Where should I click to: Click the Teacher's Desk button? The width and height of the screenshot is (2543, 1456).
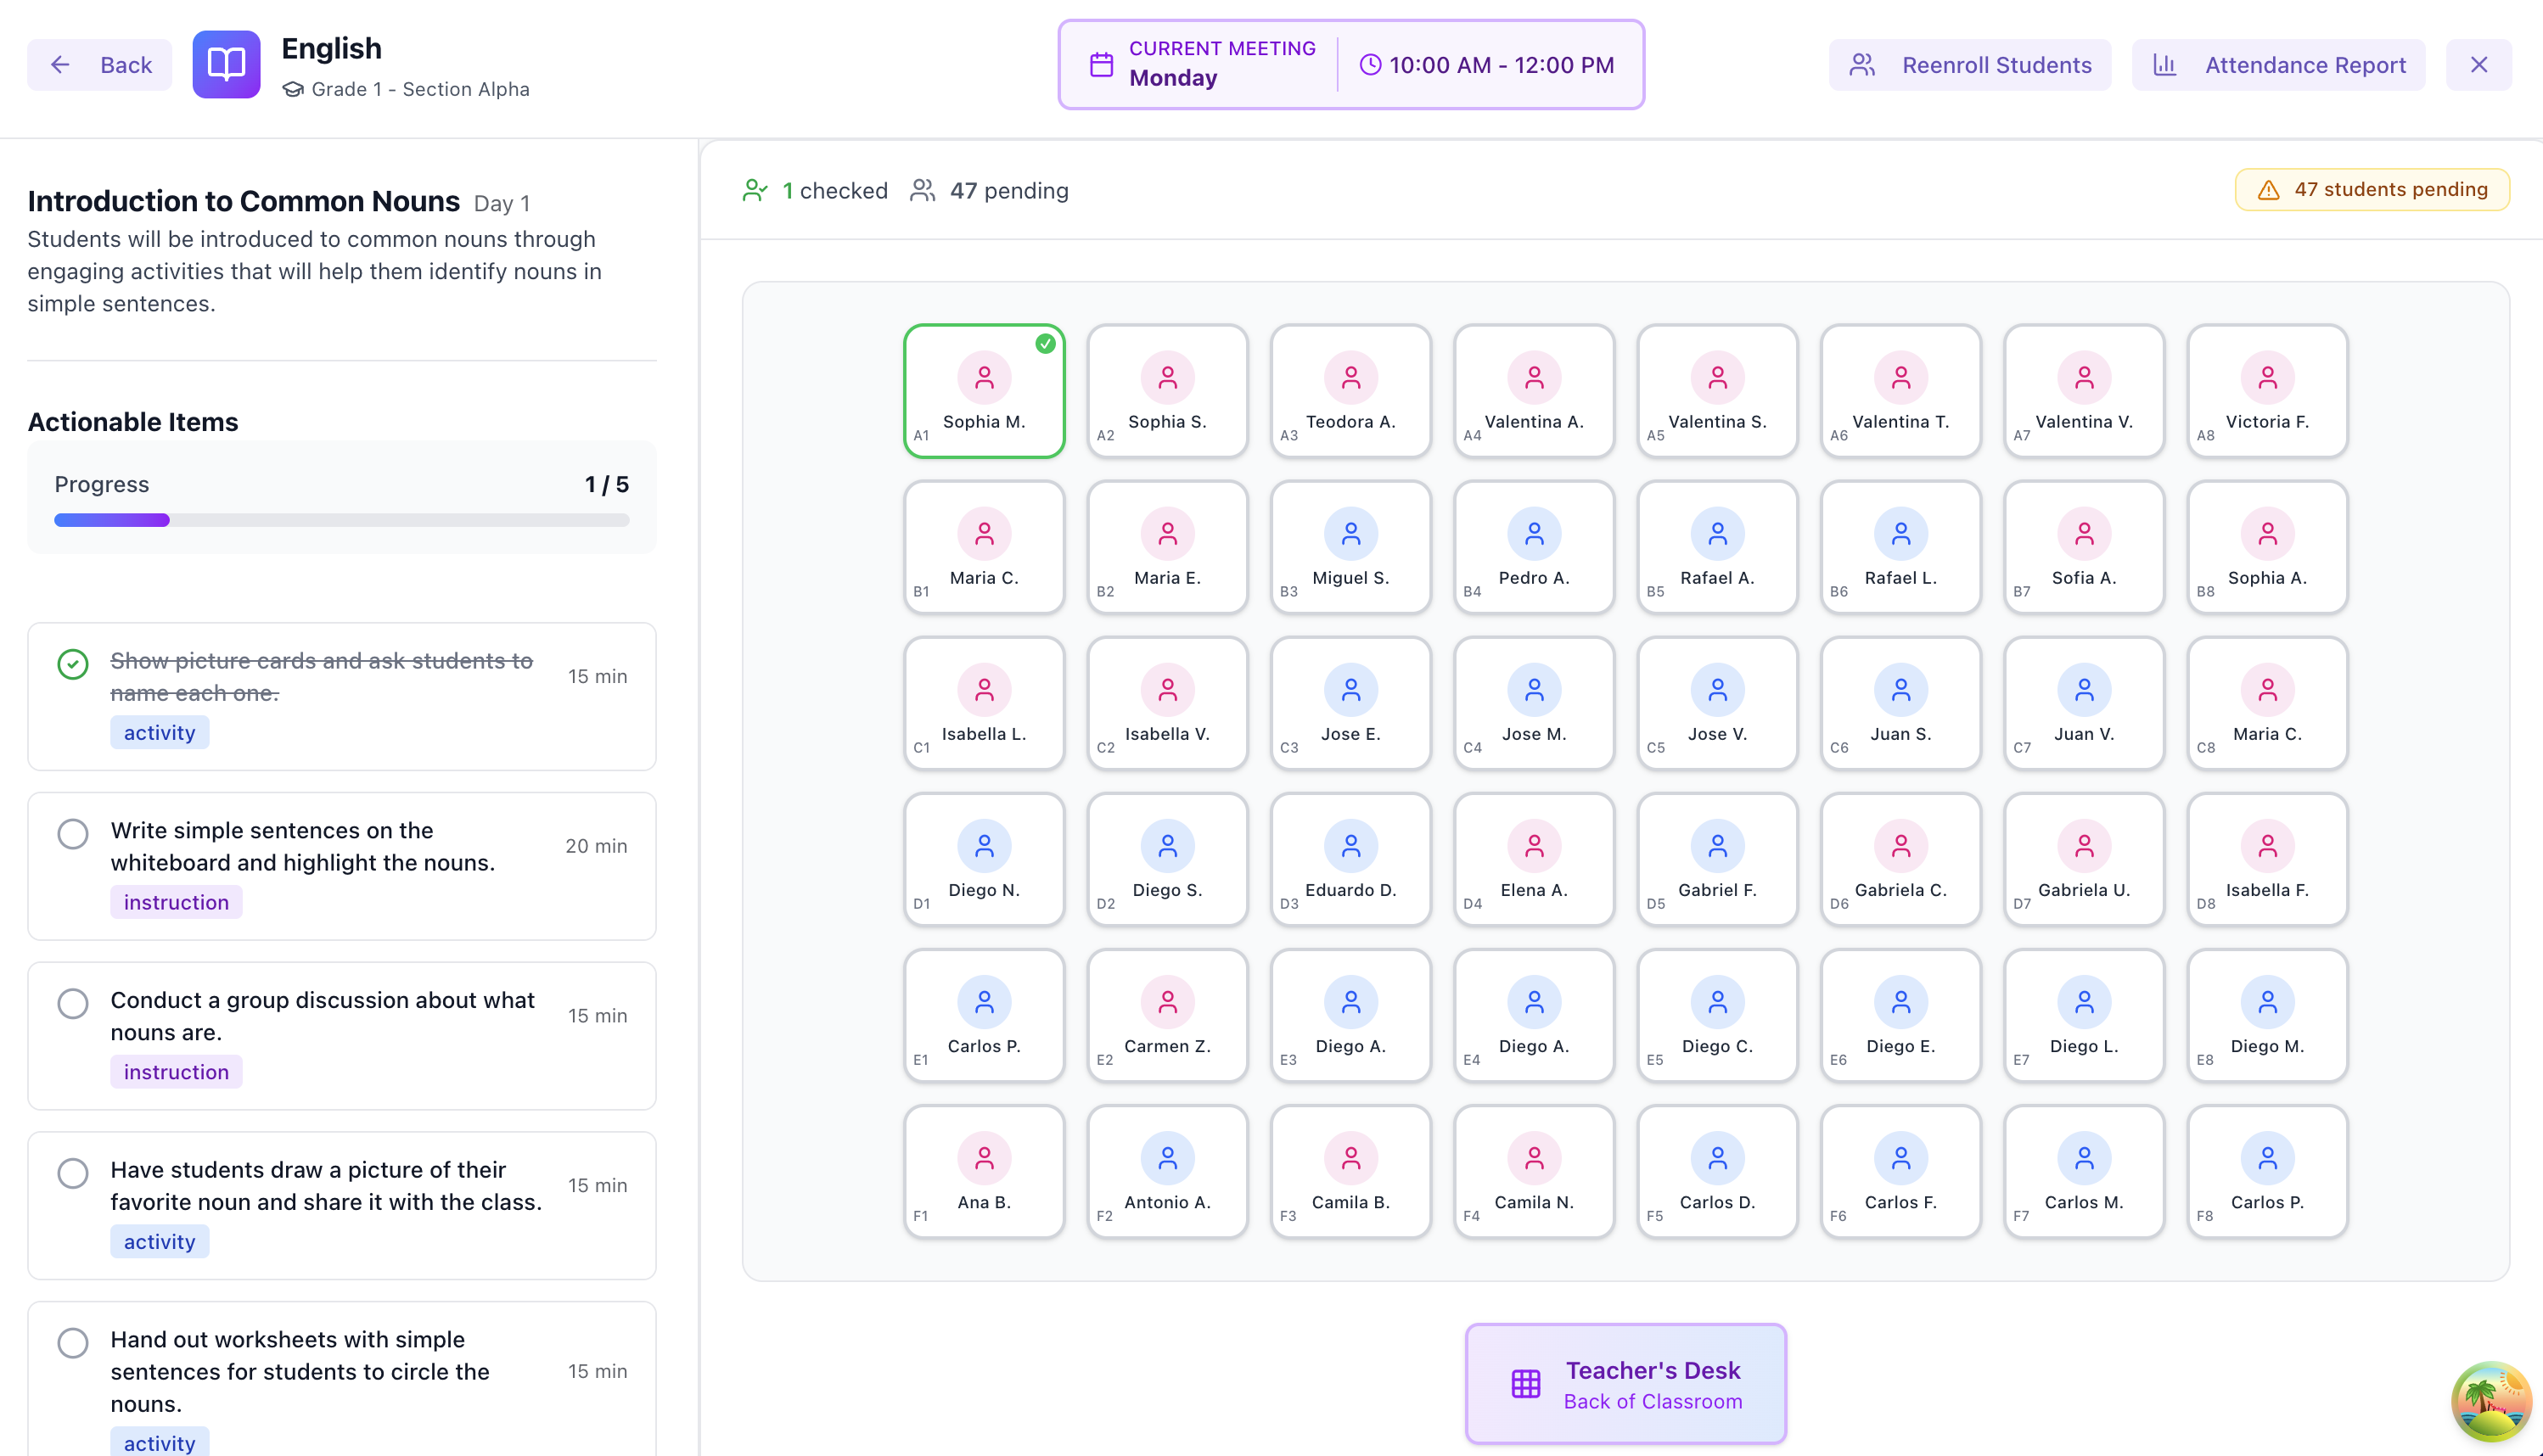click(x=1625, y=1384)
